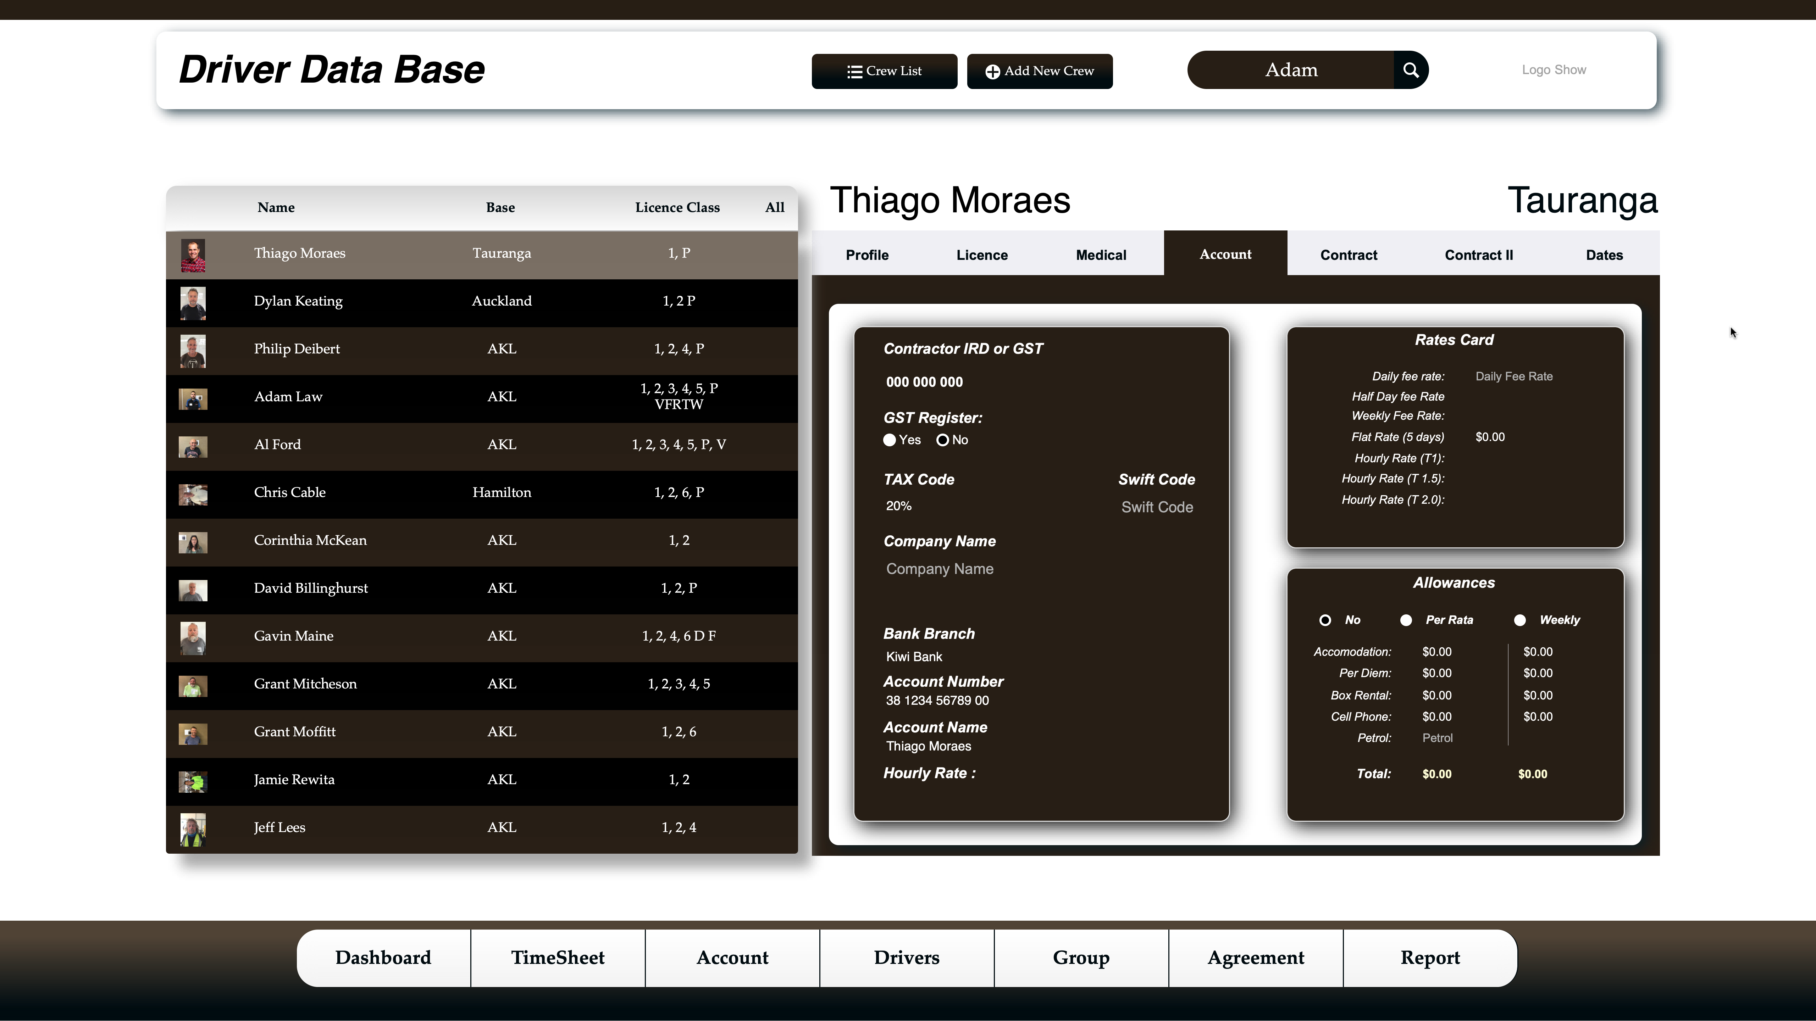Click the Crew List button
Screen dimensions: 1816x1021
pos(884,71)
